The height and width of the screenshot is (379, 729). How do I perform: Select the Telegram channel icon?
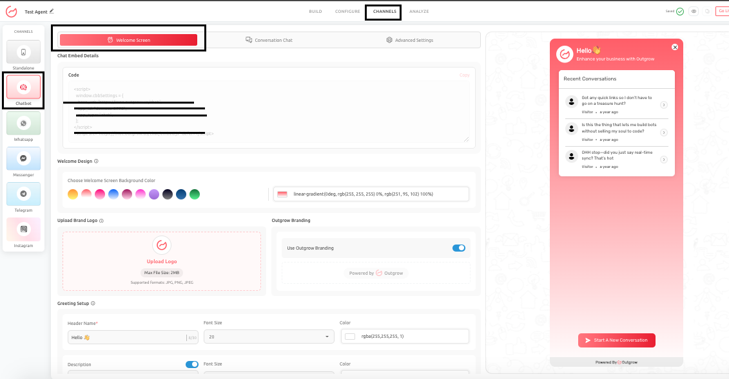[x=23, y=194]
